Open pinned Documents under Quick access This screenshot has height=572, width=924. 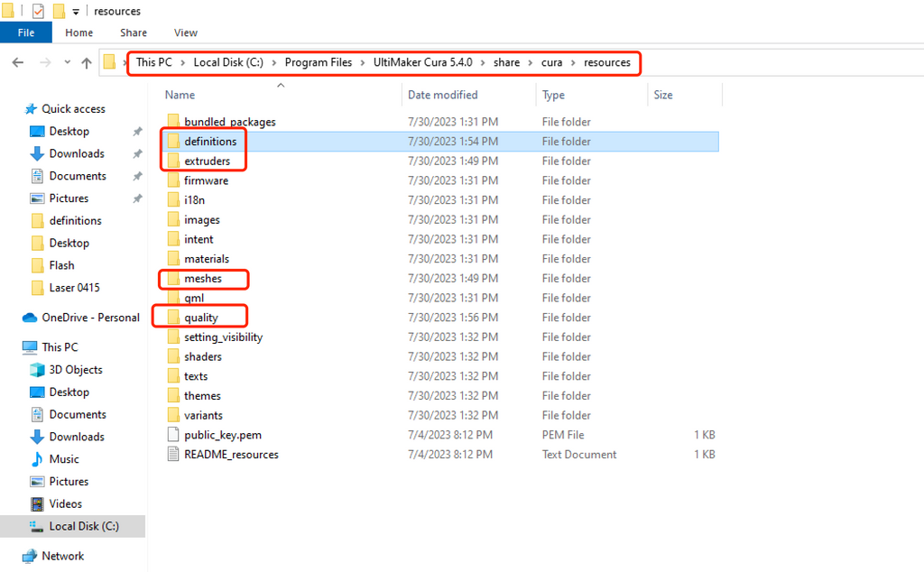78,176
